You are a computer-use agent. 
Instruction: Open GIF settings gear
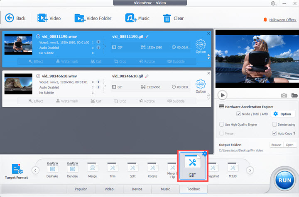point(205,154)
